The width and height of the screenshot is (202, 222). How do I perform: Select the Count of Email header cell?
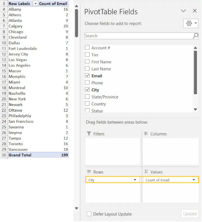53,4
